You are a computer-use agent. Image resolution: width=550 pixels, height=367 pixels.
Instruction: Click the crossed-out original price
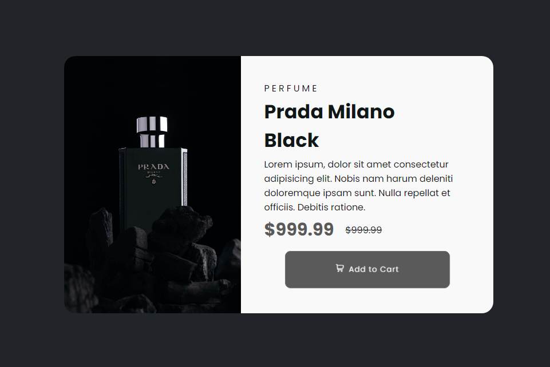pos(363,230)
